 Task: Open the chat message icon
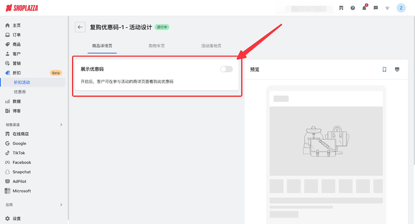pos(376,8)
